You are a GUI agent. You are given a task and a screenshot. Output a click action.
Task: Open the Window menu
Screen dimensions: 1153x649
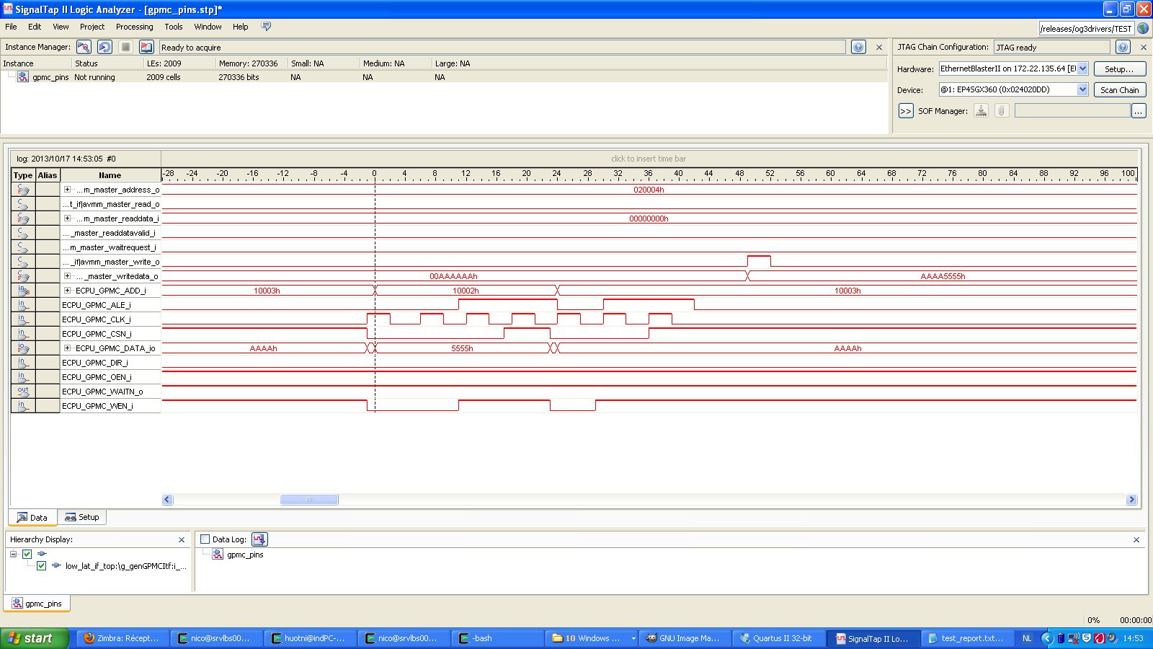(208, 27)
